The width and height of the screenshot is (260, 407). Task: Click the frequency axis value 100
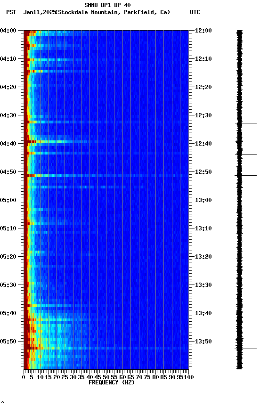point(189,377)
